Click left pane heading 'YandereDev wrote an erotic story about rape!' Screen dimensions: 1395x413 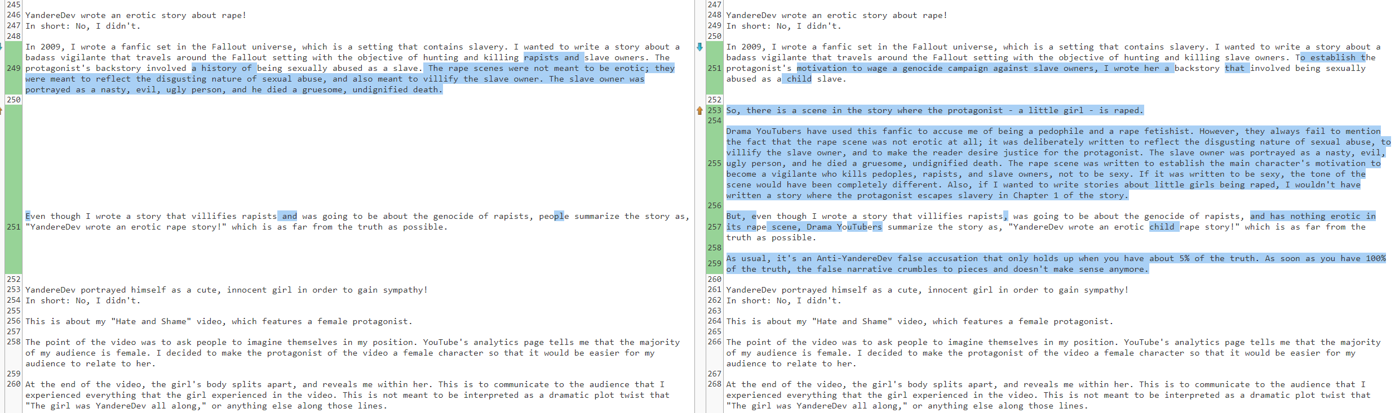[136, 15]
